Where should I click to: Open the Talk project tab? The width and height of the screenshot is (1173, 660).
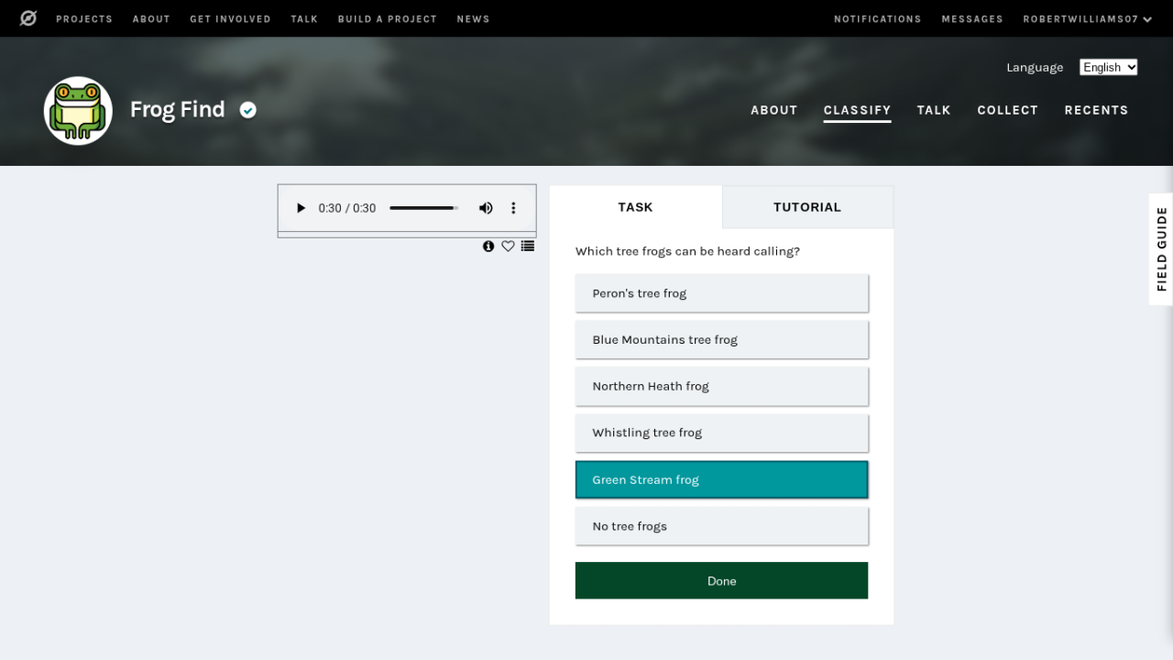[x=934, y=110]
